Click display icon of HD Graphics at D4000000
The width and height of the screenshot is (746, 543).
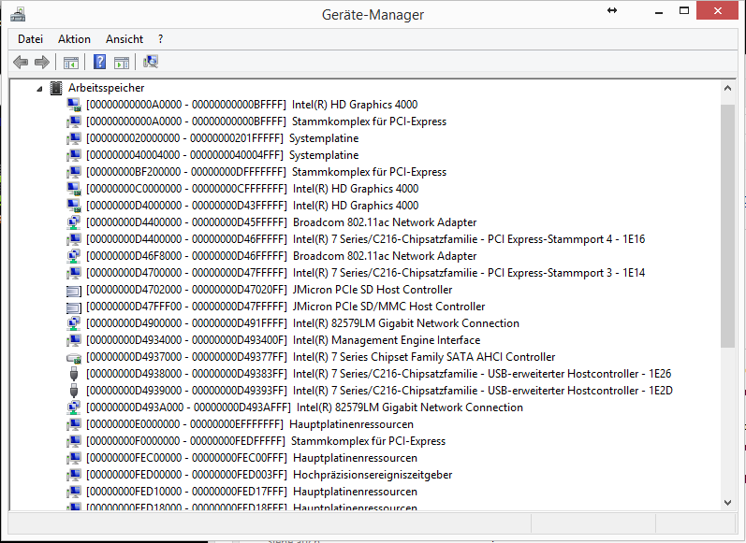pos(74,206)
